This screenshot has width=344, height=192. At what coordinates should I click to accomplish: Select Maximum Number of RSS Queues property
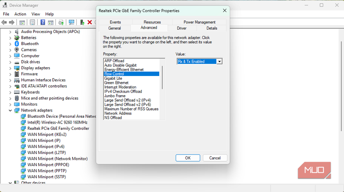tap(131, 109)
